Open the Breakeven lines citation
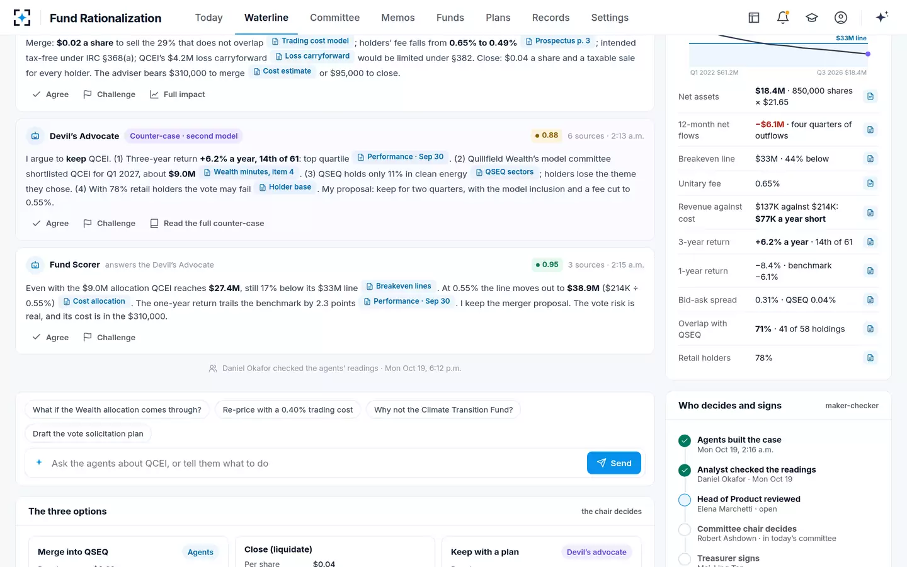This screenshot has width=907, height=567. 399,286
